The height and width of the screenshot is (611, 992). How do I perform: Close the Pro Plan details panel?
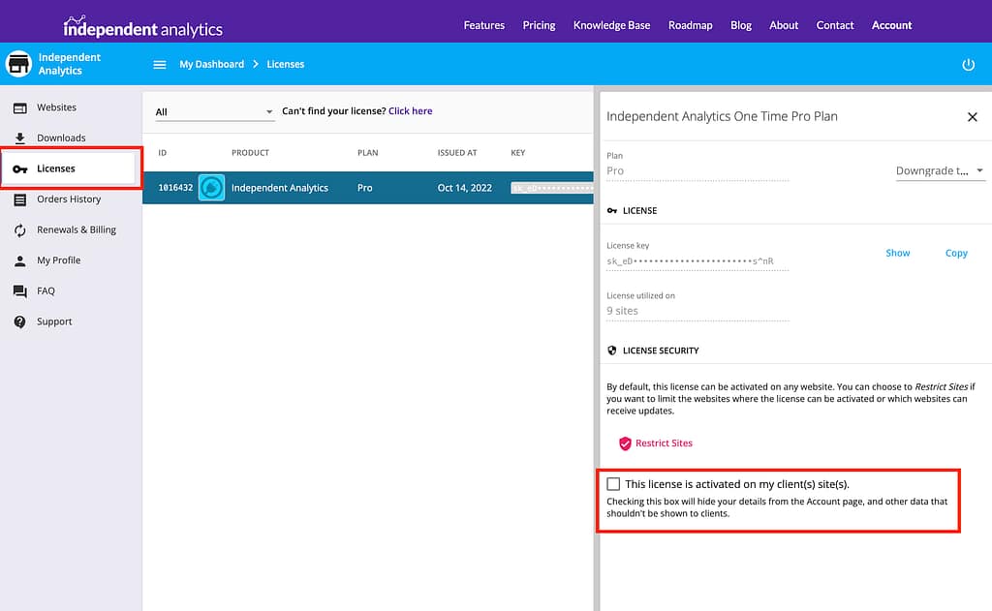[972, 117]
